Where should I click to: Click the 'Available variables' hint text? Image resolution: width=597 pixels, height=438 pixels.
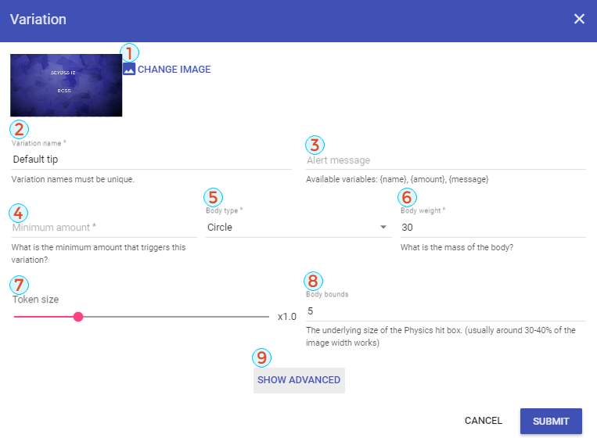(x=397, y=179)
